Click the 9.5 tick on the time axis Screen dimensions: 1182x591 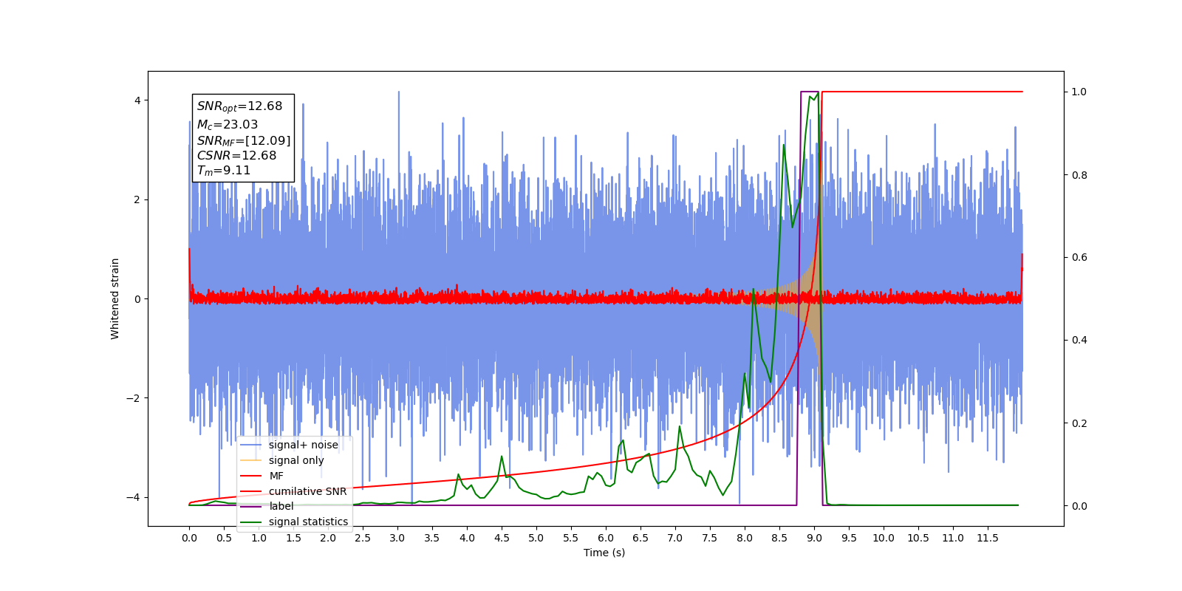click(849, 538)
